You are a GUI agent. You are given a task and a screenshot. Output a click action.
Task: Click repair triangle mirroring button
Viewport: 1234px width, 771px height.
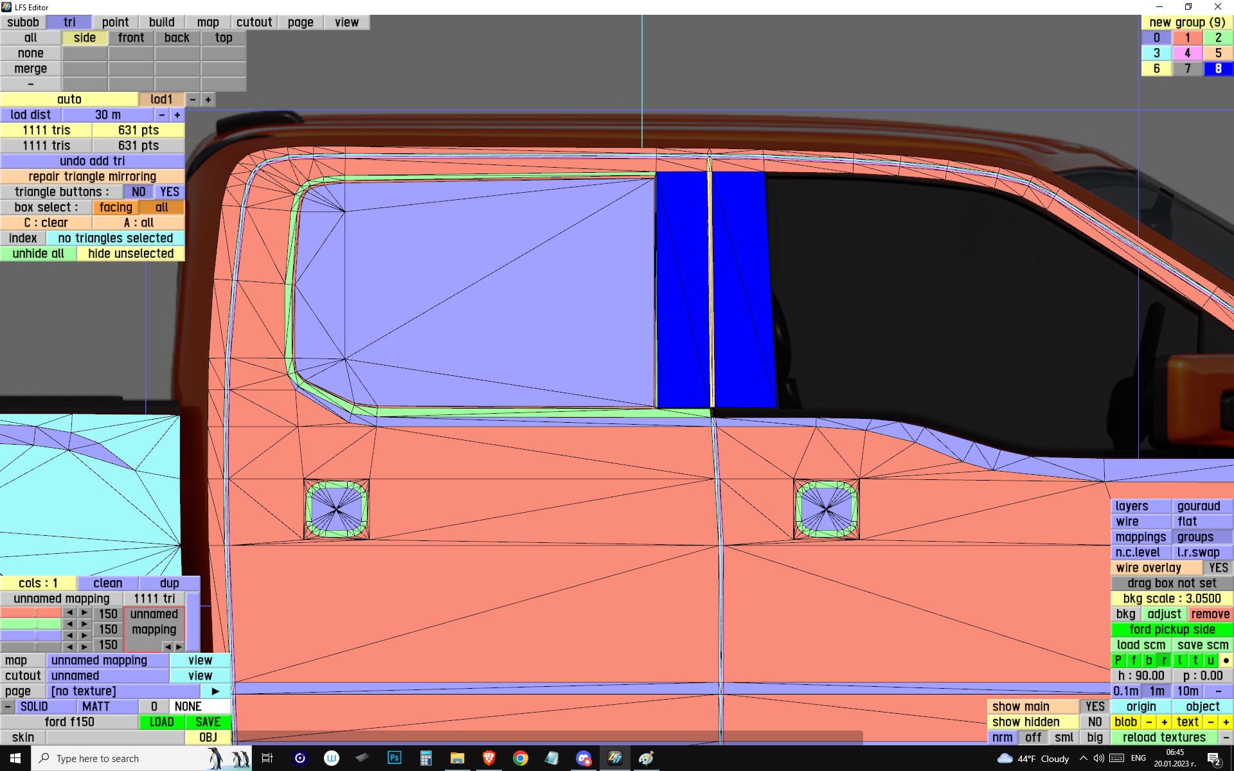click(x=92, y=177)
